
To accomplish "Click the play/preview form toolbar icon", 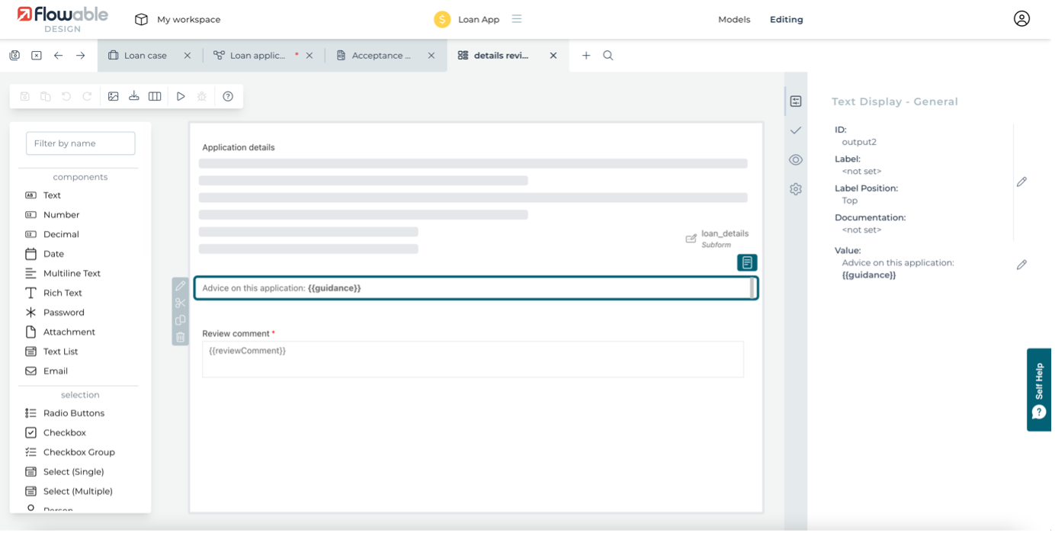I will pyautogui.click(x=181, y=96).
